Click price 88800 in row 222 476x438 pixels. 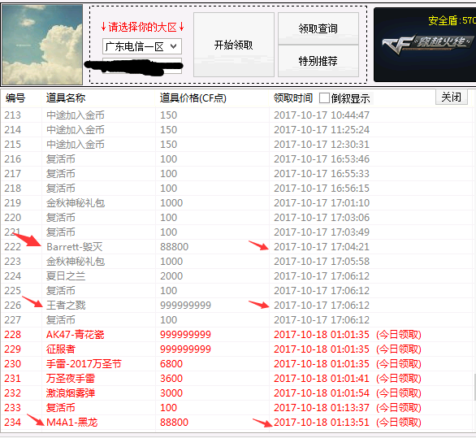175,247
